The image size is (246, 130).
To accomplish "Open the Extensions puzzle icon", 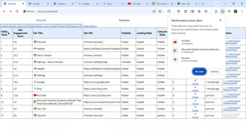I will [169, 11].
